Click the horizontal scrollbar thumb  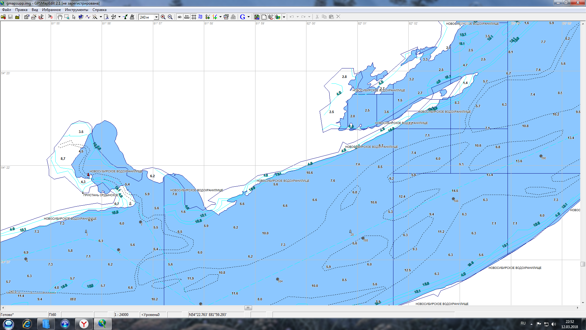point(248,308)
